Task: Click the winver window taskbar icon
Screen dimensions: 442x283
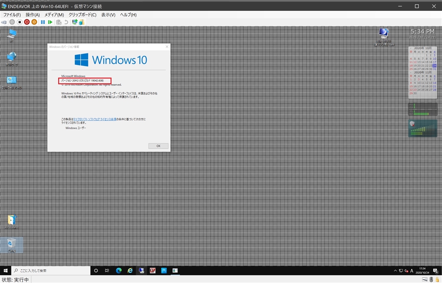Action: [175, 270]
